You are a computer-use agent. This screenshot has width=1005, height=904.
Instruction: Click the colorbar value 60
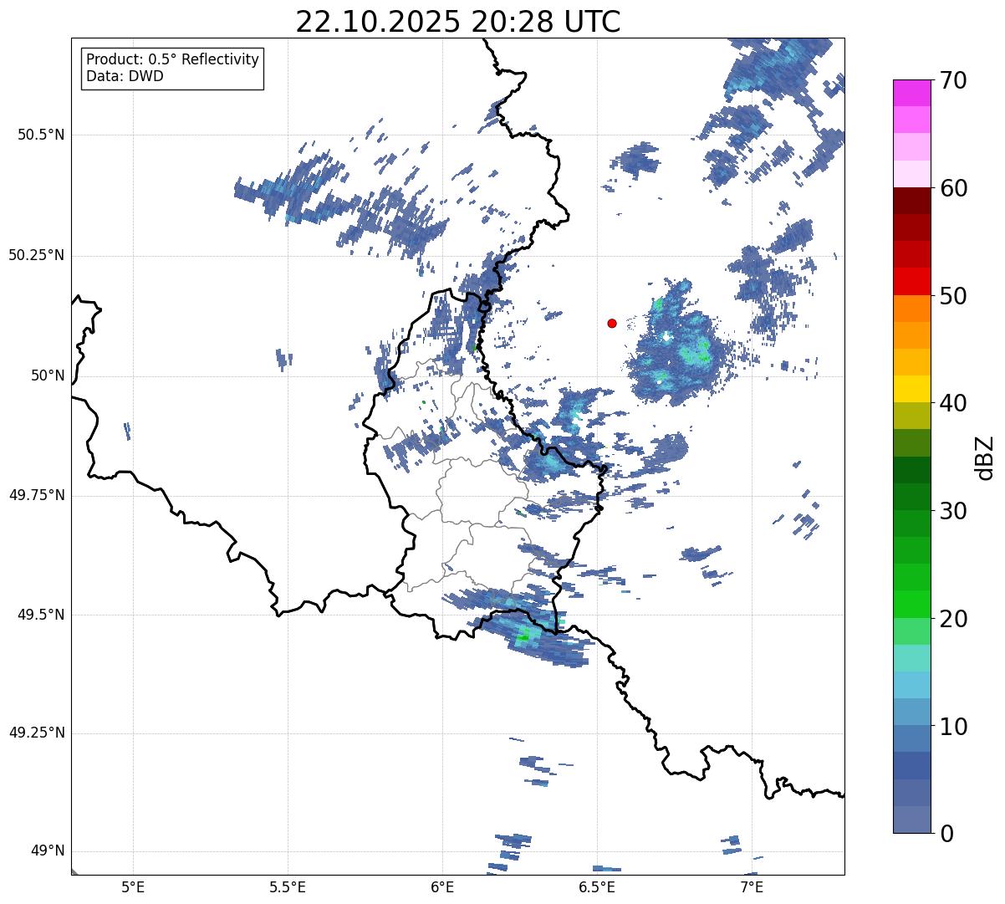point(953,188)
